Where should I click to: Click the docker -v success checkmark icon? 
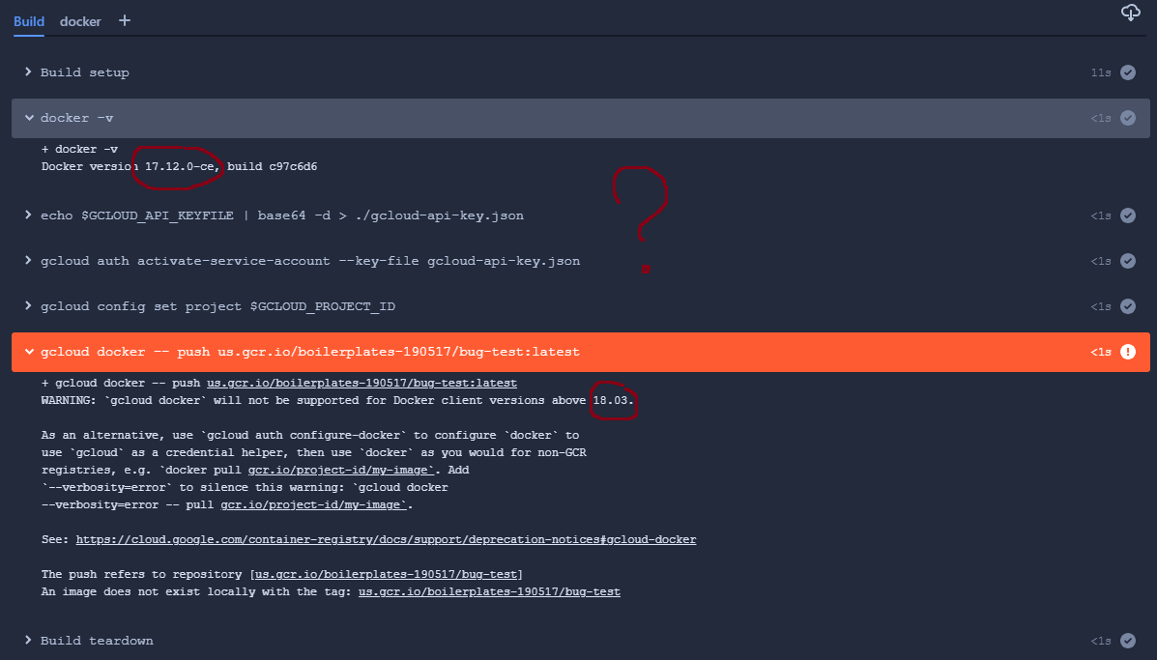(1127, 118)
